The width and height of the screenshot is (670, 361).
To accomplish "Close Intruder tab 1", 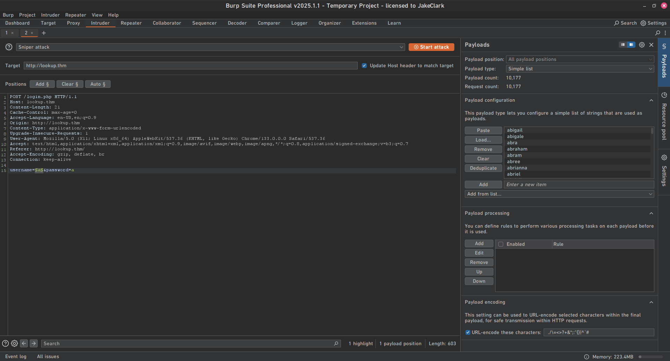I will point(13,33).
